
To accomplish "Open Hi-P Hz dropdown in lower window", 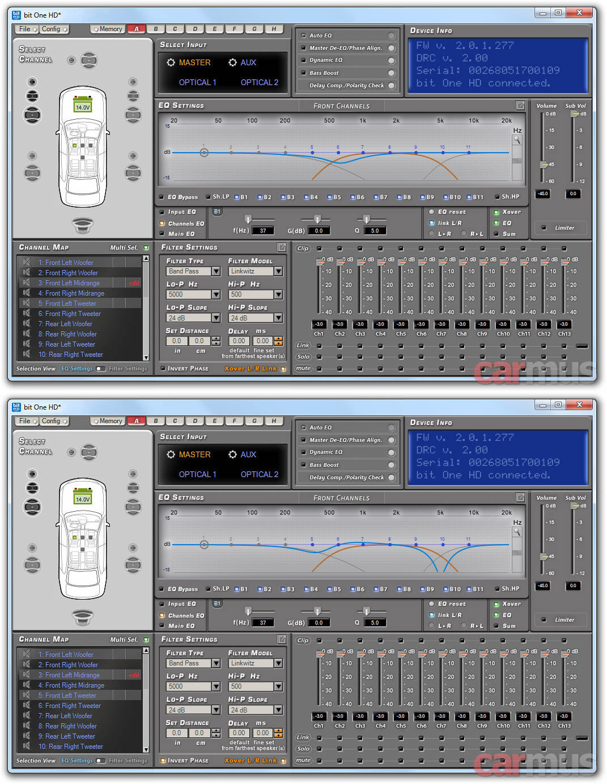I will point(278,686).
